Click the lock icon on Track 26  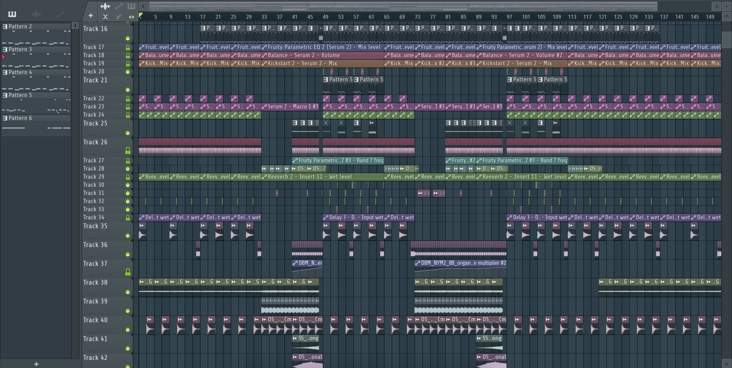[128, 150]
